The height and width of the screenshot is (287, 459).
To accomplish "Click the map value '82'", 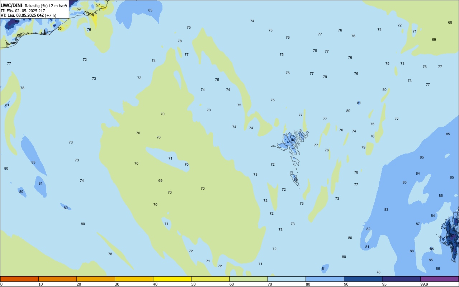I will [x=368, y=229].
